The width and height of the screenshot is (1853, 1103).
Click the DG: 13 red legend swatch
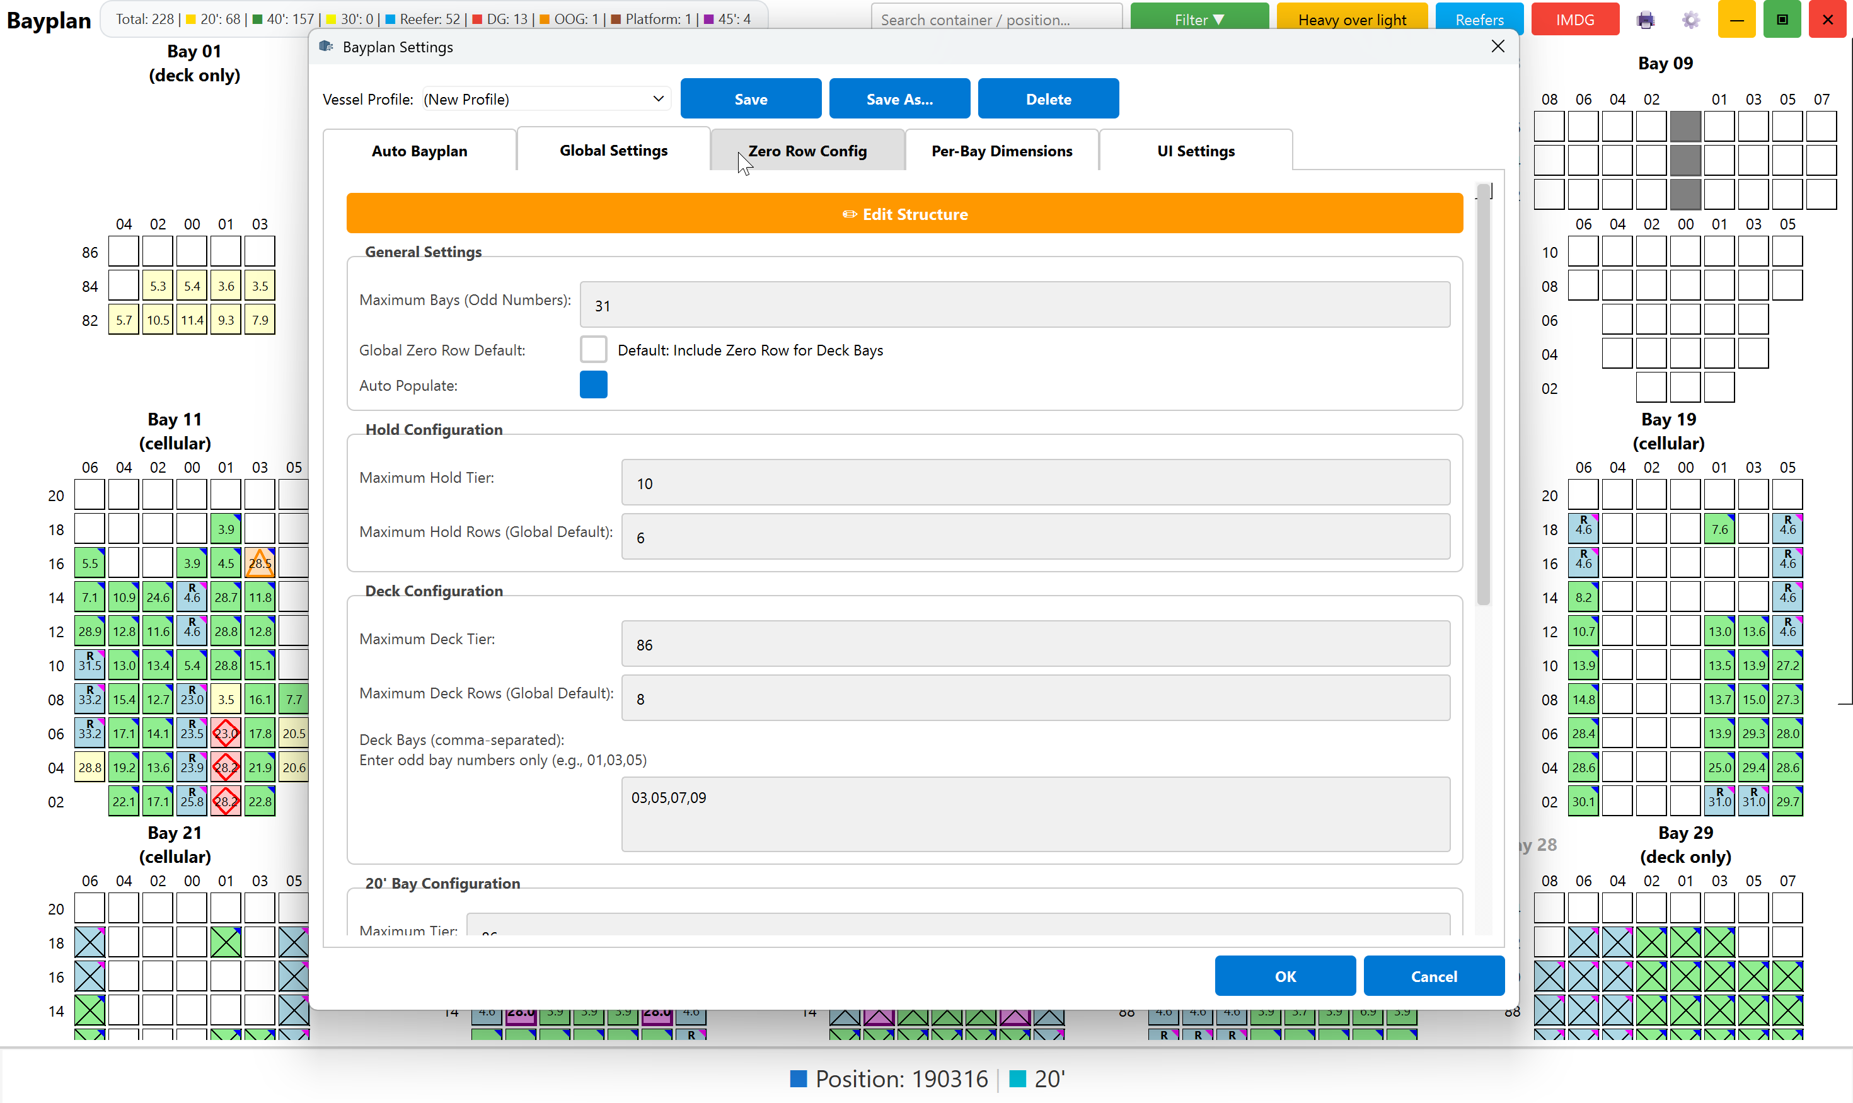coord(477,20)
